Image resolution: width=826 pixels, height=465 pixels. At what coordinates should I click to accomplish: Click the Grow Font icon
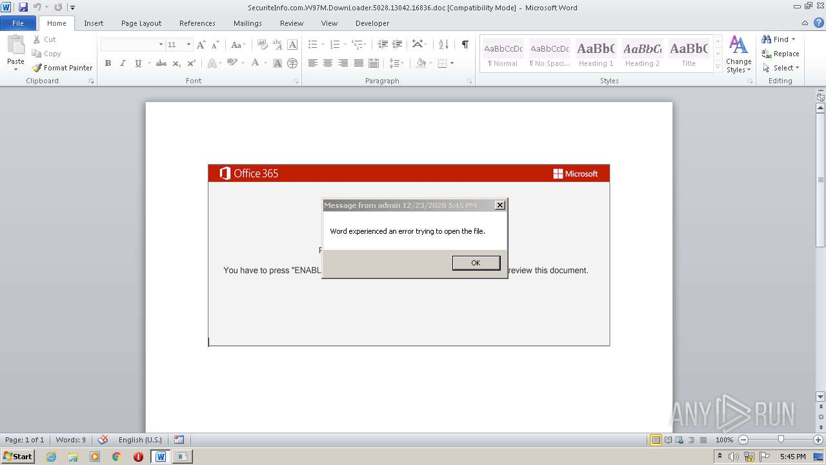click(201, 45)
